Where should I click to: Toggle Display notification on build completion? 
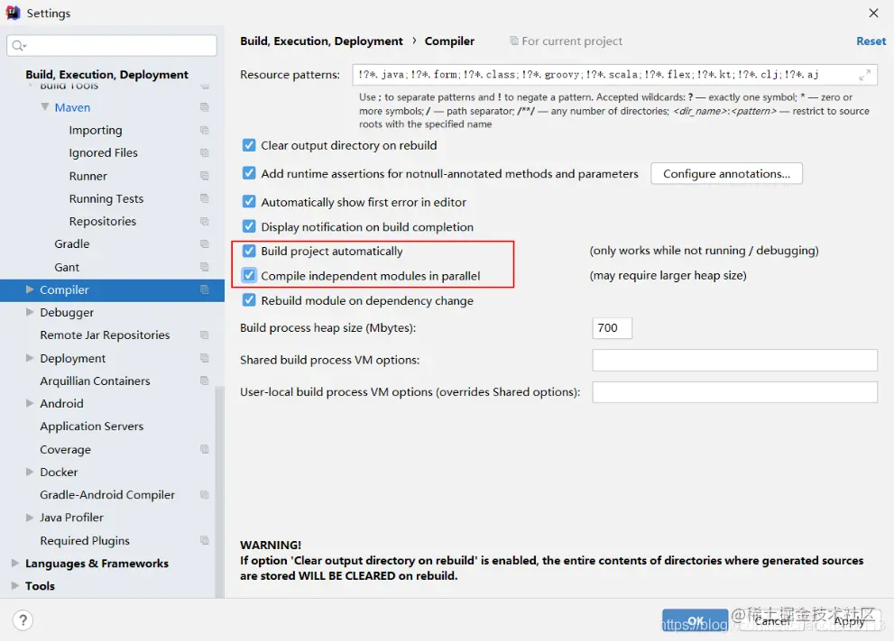[249, 226]
